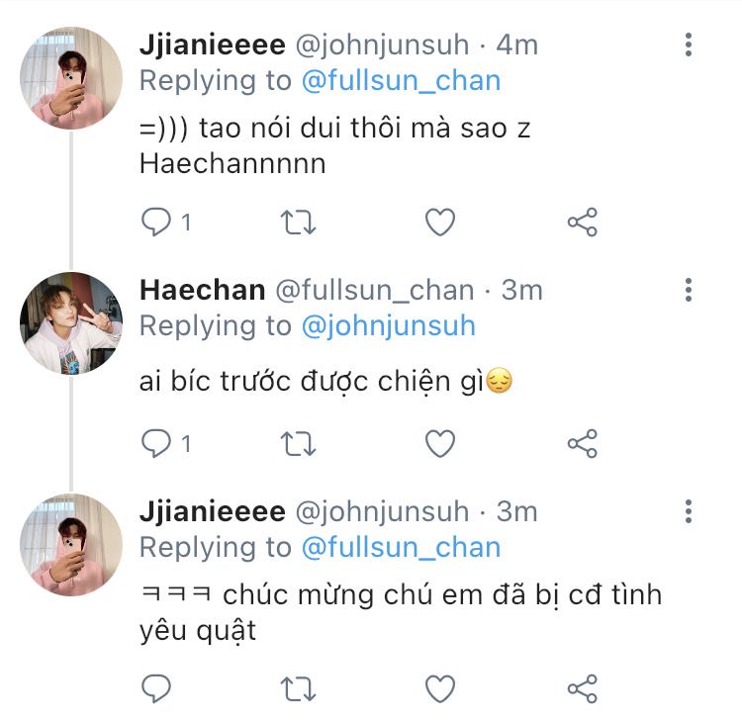Retweet the 'chúc mừng chú em' tweet

[298, 687]
